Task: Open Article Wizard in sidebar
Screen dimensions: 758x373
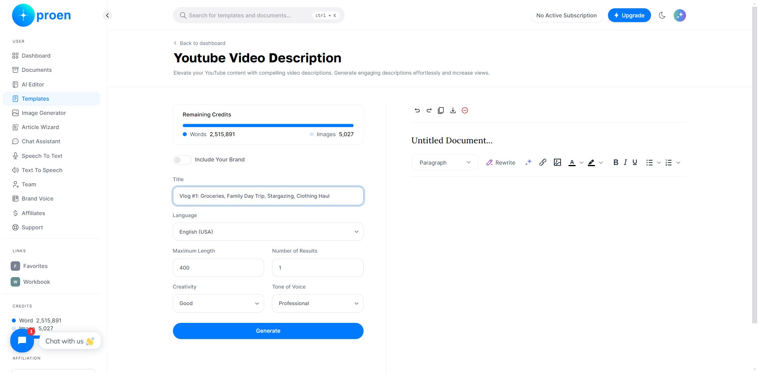Action: (x=51, y=127)
